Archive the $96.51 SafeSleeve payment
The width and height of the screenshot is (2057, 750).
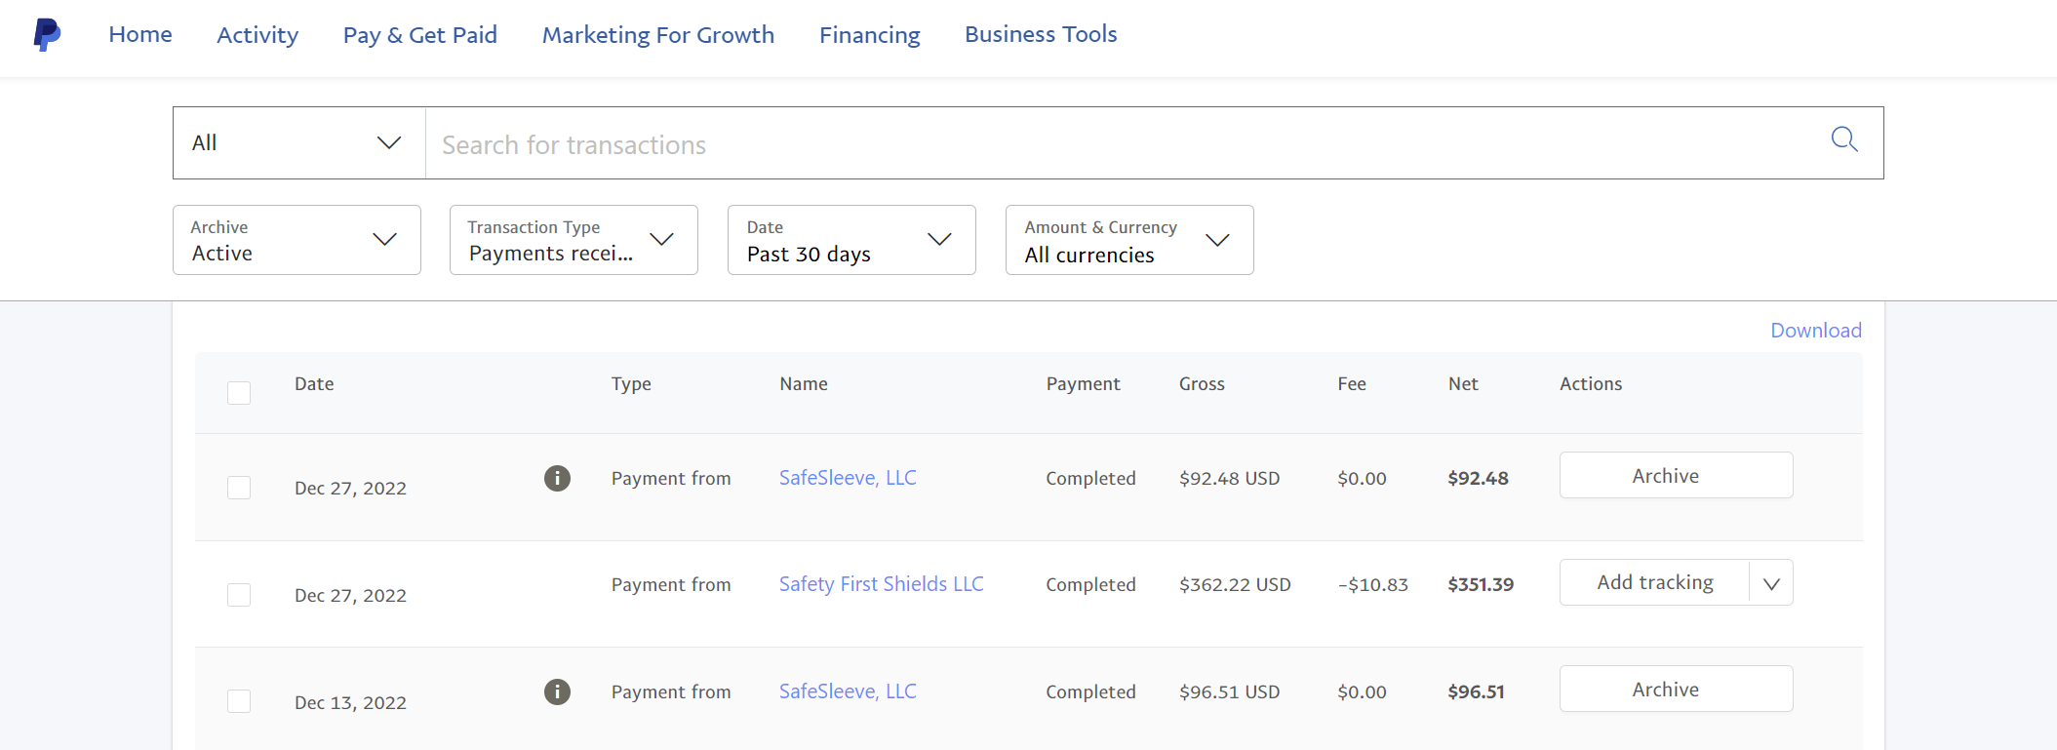pos(1676,689)
